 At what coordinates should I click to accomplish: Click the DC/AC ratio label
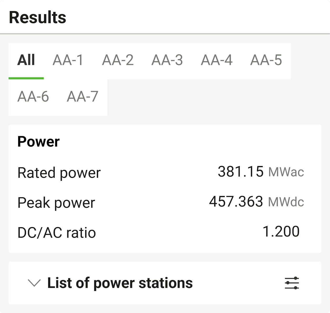[x=57, y=233]
